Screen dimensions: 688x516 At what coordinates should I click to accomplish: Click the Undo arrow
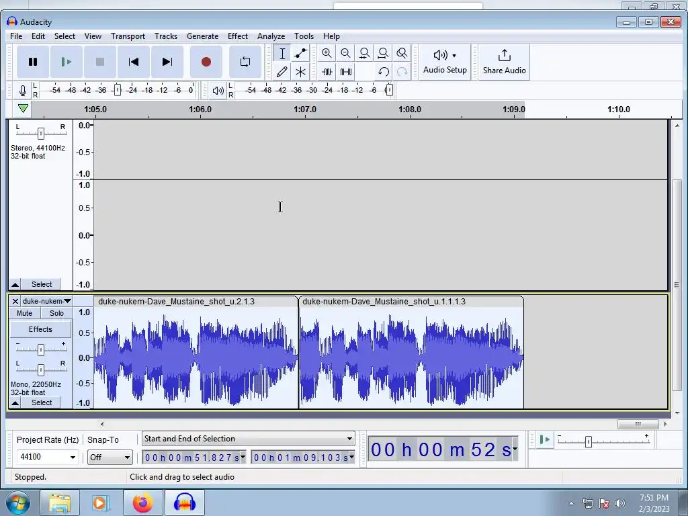point(384,71)
